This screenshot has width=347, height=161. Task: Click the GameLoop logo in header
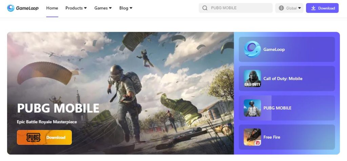(x=23, y=8)
